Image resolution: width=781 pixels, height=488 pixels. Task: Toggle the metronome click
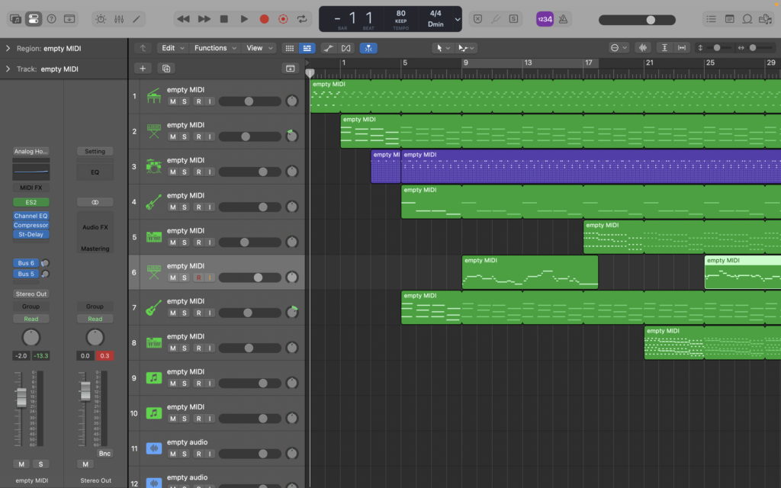563,18
